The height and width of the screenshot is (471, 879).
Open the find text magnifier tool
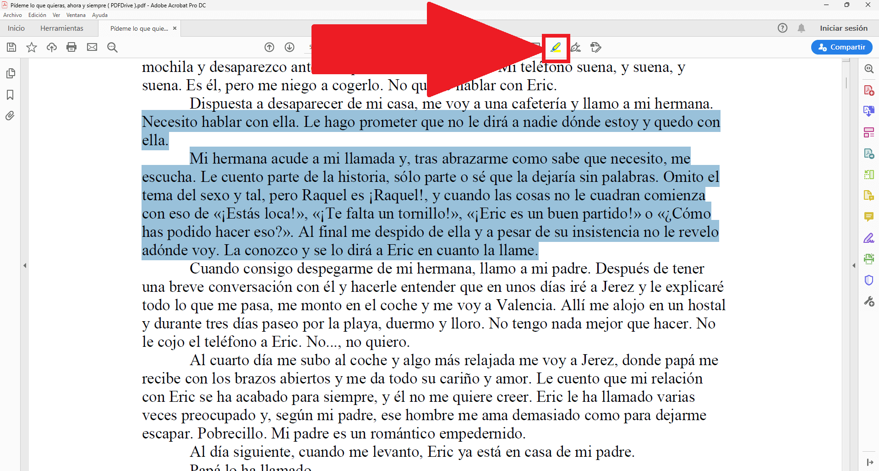click(112, 47)
